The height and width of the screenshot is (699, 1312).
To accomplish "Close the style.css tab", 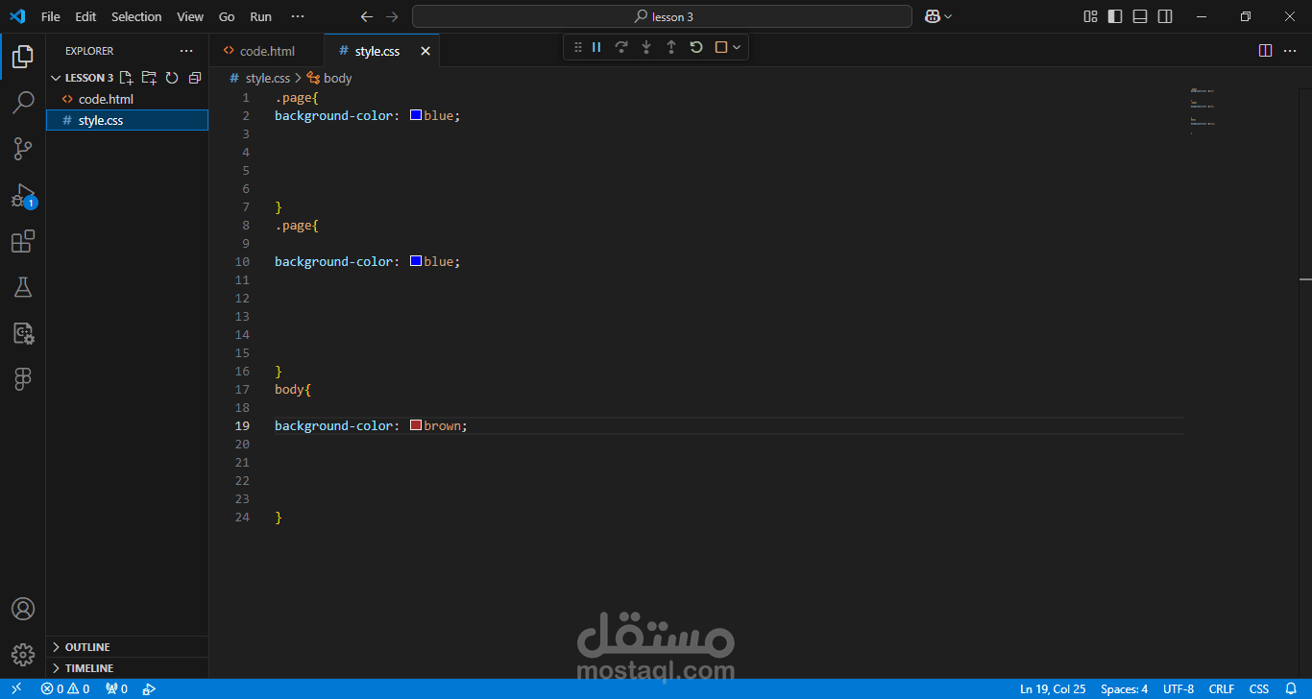I will [x=425, y=51].
